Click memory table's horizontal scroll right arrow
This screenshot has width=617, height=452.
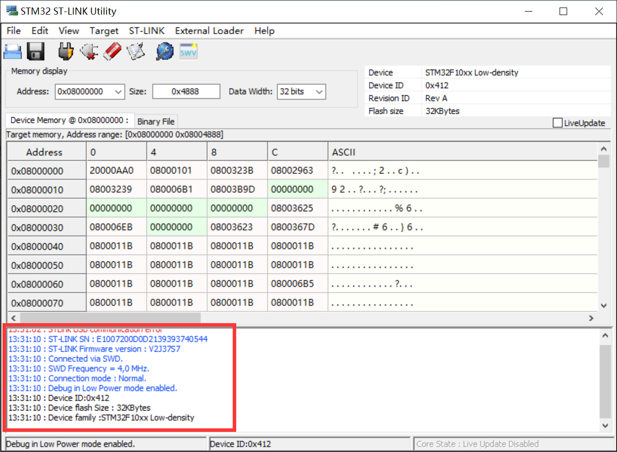click(591, 318)
